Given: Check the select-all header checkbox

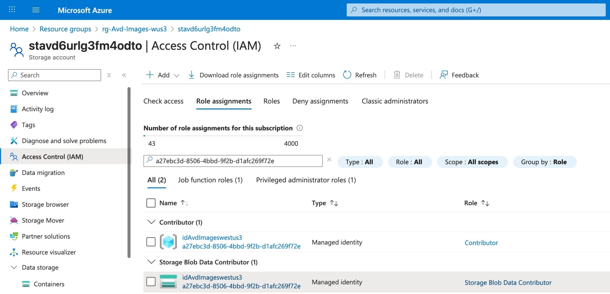Looking at the screenshot, I should (x=151, y=203).
